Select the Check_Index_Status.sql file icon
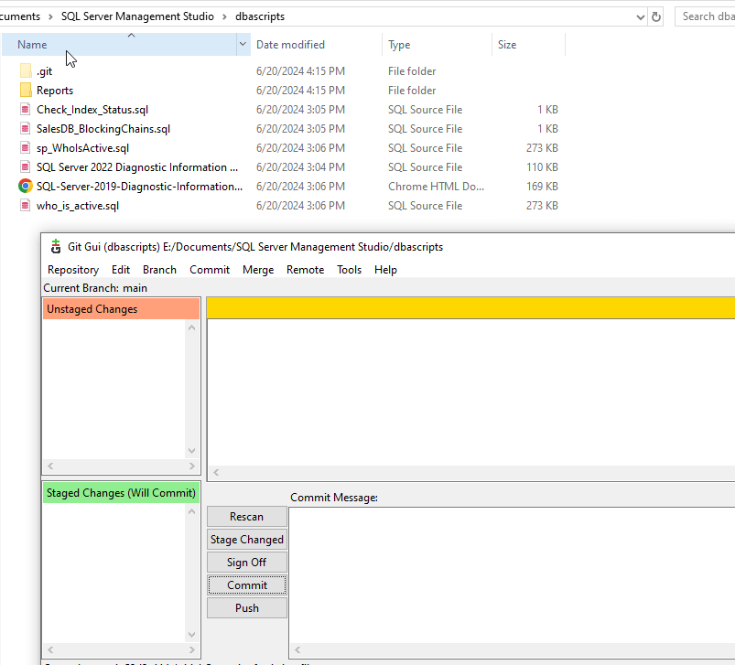 pos(26,110)
